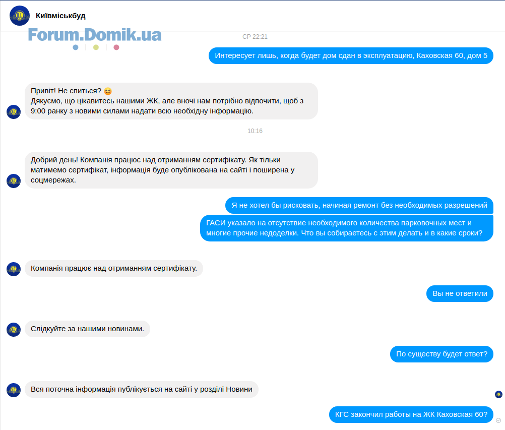The image size is (505, 430).
Task: Select the yellow dot under the Forum logo
Action: point(96,47)
